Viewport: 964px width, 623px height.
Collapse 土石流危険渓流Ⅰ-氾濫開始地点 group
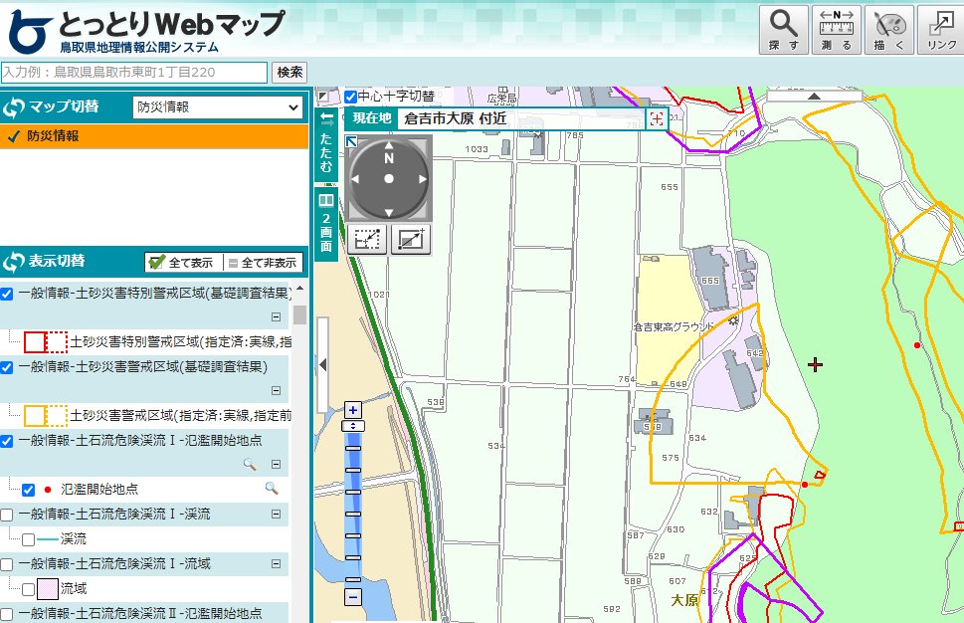276,465
